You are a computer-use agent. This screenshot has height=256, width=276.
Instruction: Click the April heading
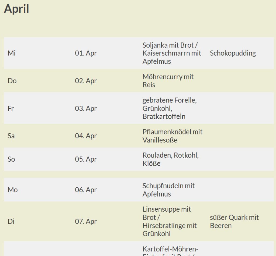point(16,9)
